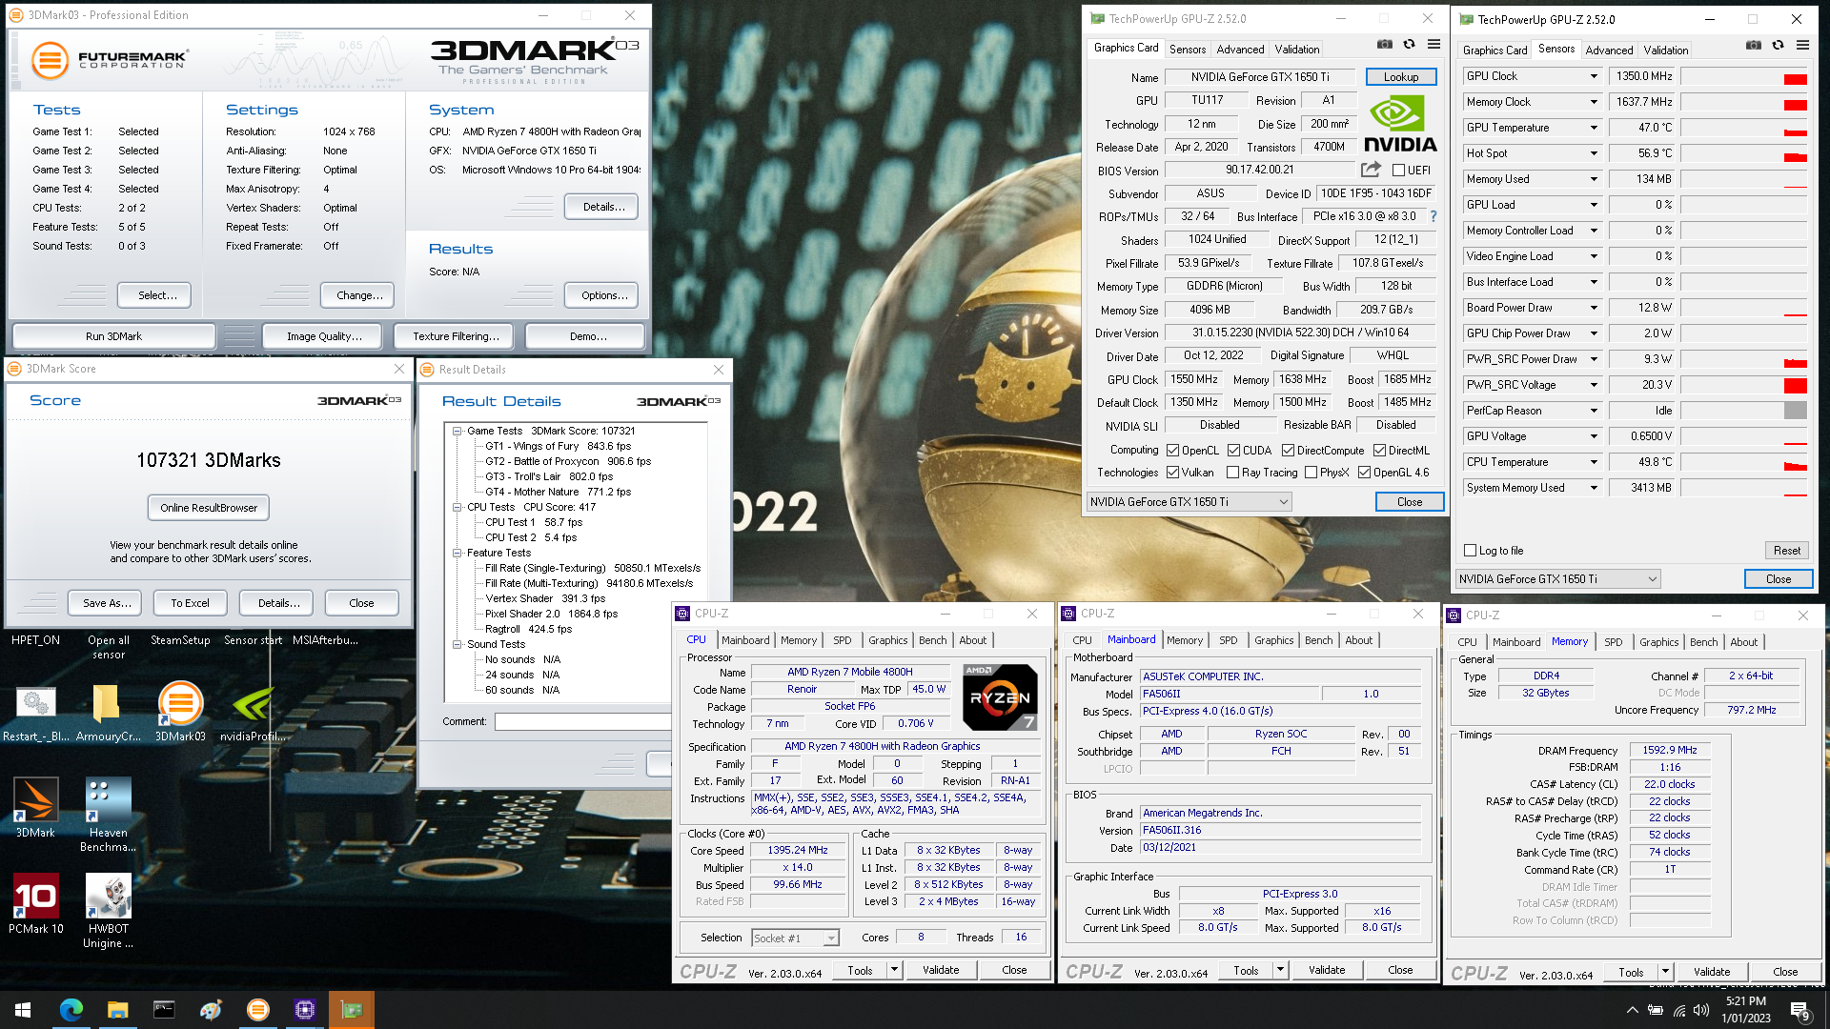Click Reset button in GPU-Z Sensors
The image size is (1830, 1029).
click(x=1786, y=551)
